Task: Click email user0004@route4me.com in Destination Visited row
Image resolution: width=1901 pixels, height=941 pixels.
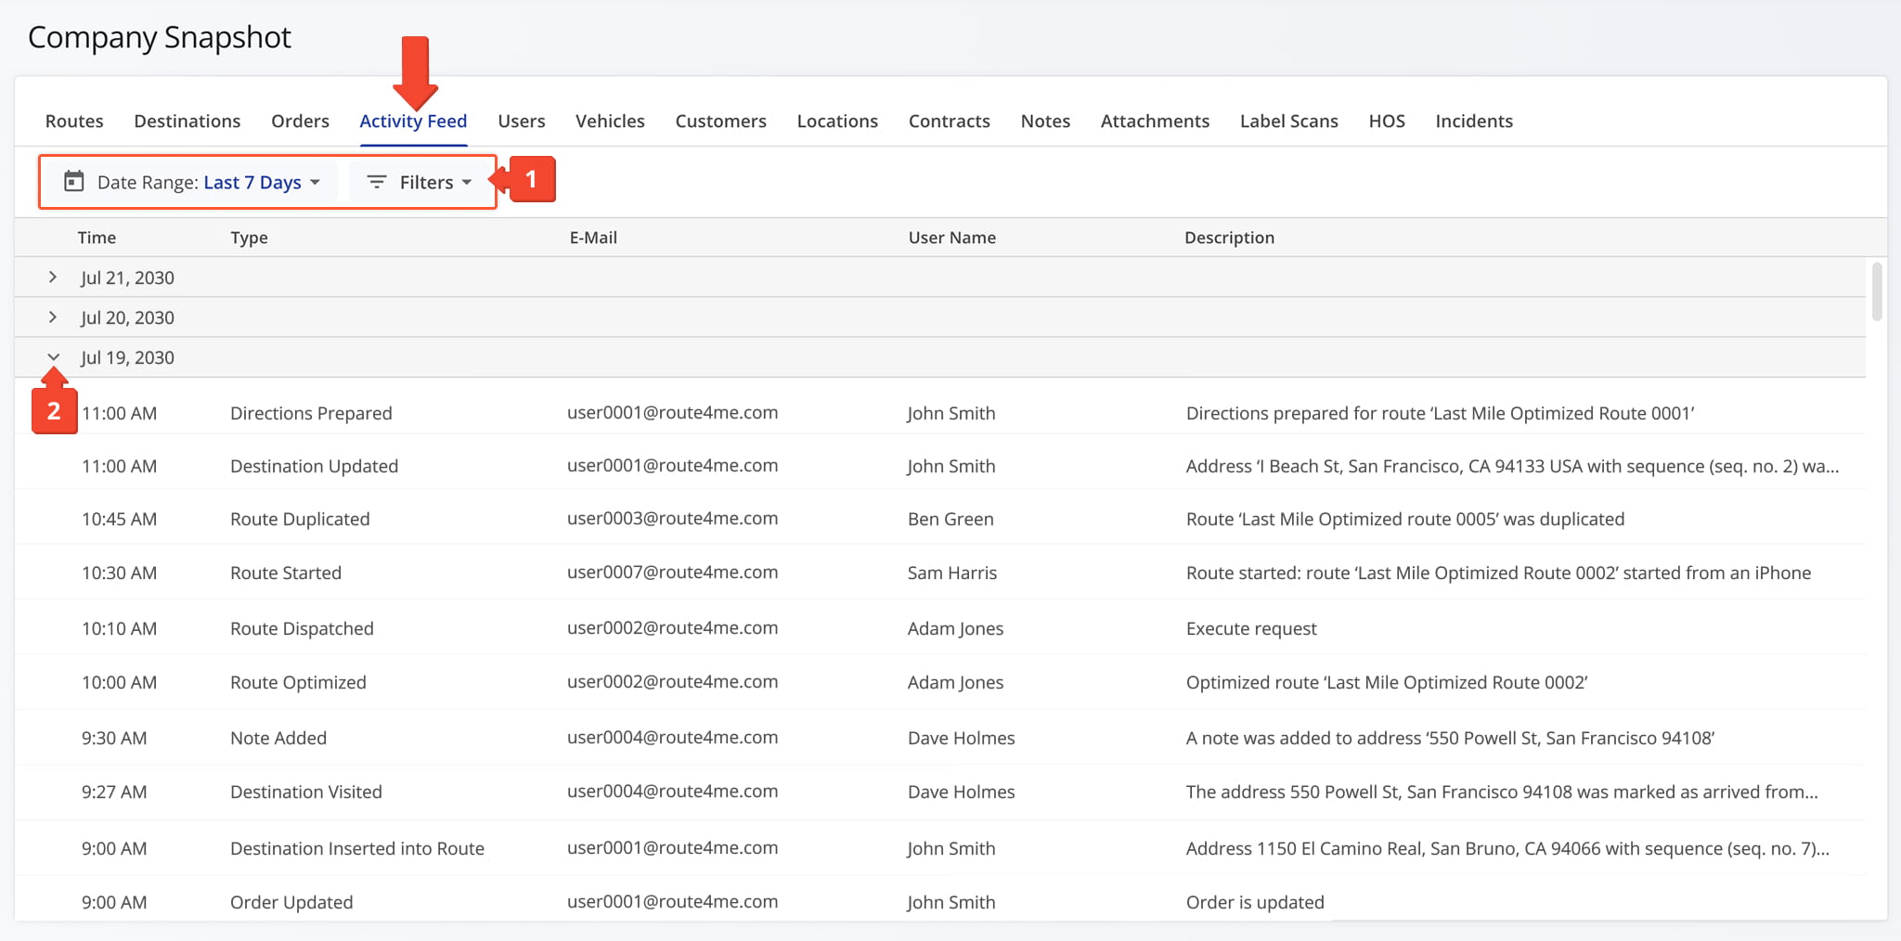Action: point(672,791)
